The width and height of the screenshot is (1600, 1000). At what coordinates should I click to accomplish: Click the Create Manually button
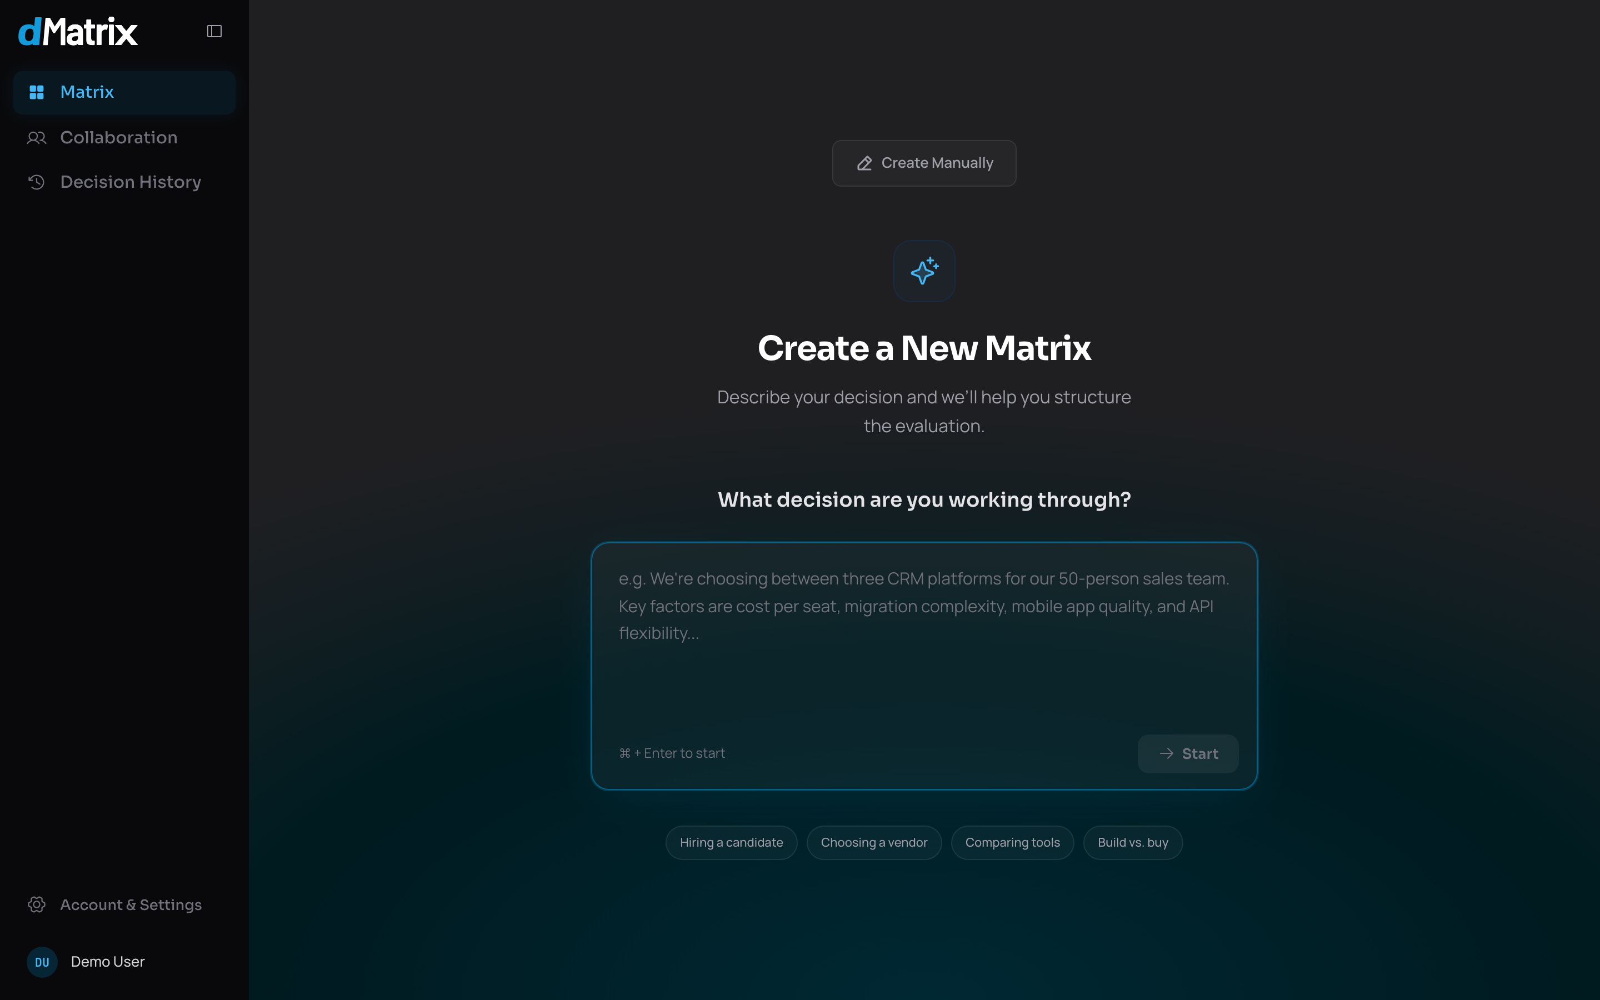tap(924, 163)
